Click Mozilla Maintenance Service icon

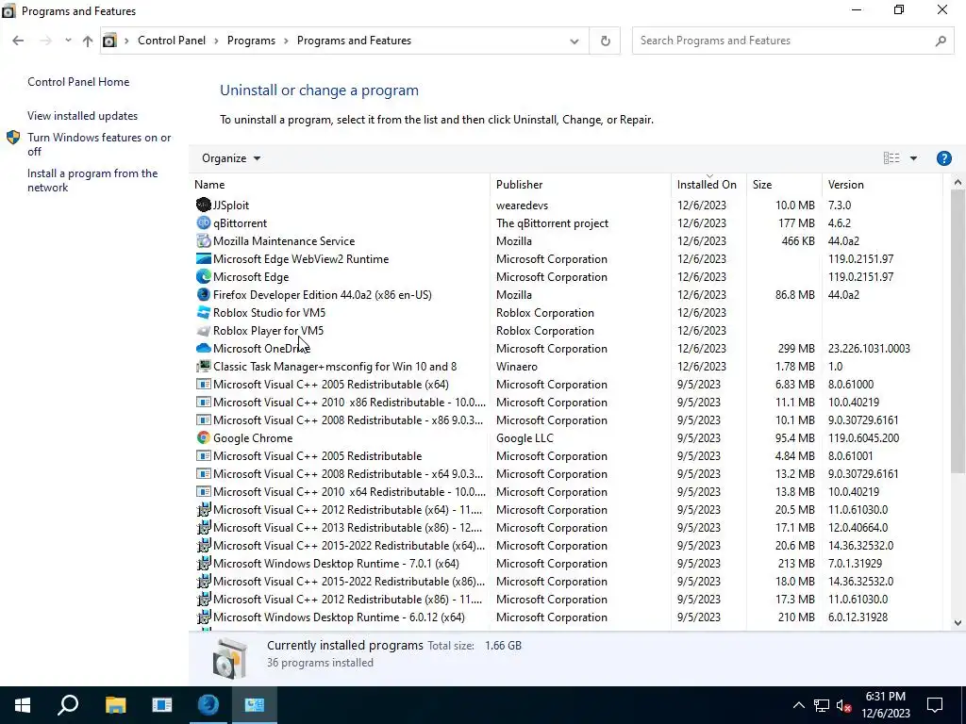pyautogui.click(x=204, y=240)
